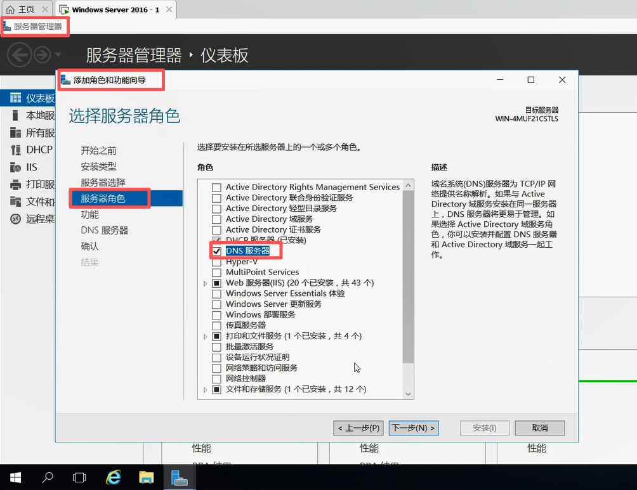Switch to Server Manager taskbar icon
This screenshot has width=637, height=490.
pos(179,477)
